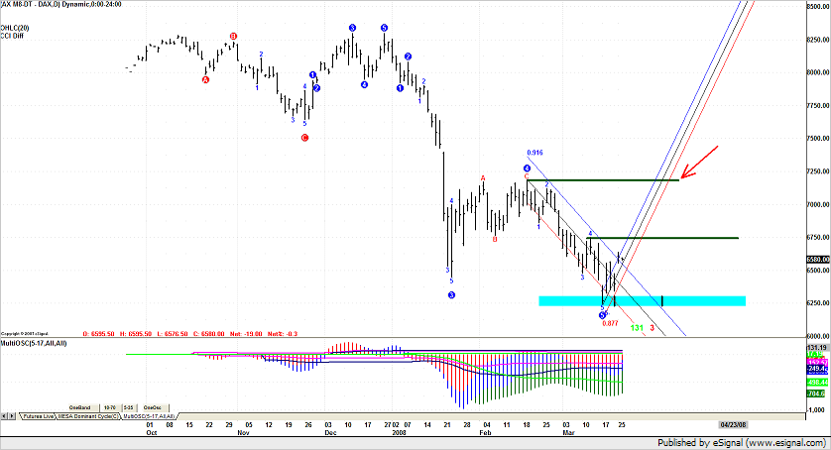Open the MESA Dominant Cycle(C) tab
Image resolution: width=831 pixels, height=450 pixels.
[x=93, y=416]
